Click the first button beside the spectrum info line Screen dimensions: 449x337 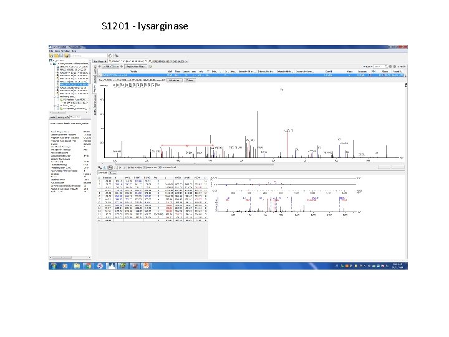click(x=175, y=81)
